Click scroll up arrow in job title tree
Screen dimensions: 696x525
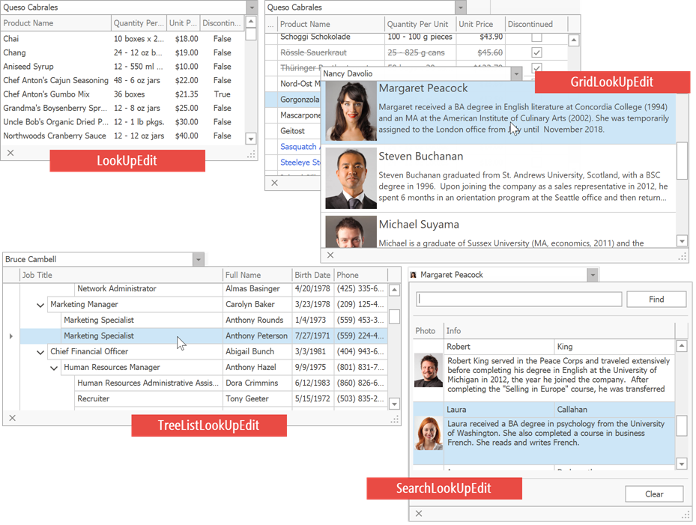click(x=394, y=291)
